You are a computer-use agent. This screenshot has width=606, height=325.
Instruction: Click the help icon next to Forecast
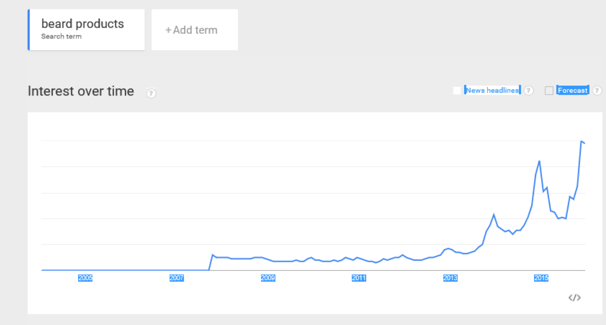pyautogui.click(x=597, y=91)
